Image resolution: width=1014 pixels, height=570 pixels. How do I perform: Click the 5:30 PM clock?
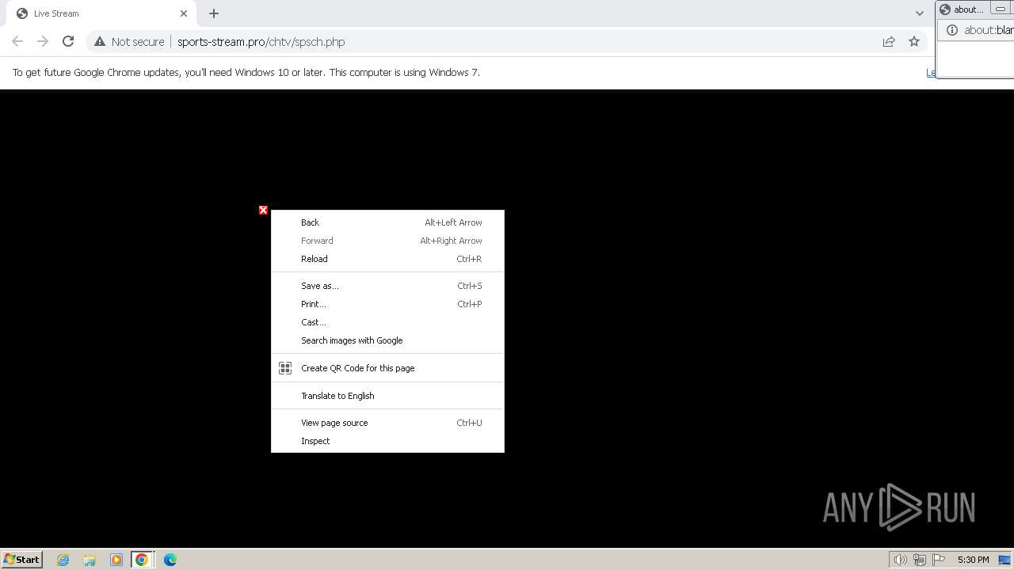pos(973,560)
